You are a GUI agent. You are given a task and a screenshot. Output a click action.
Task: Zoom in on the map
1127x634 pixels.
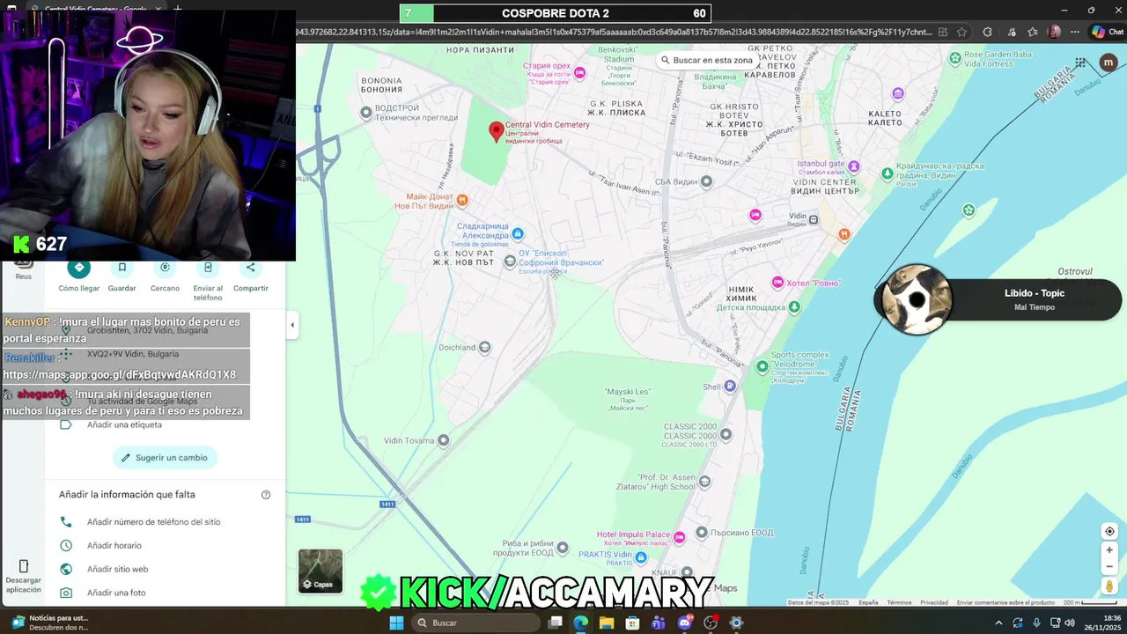click(1109, 550)
